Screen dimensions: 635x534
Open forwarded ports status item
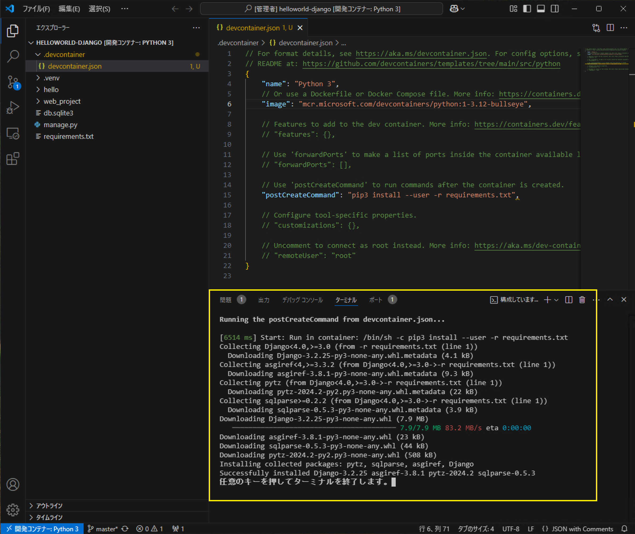178,529
